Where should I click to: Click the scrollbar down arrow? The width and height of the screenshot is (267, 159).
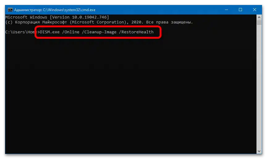(259, 151)
